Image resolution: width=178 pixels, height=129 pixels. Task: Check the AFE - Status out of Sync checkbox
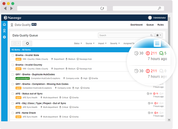13,93
